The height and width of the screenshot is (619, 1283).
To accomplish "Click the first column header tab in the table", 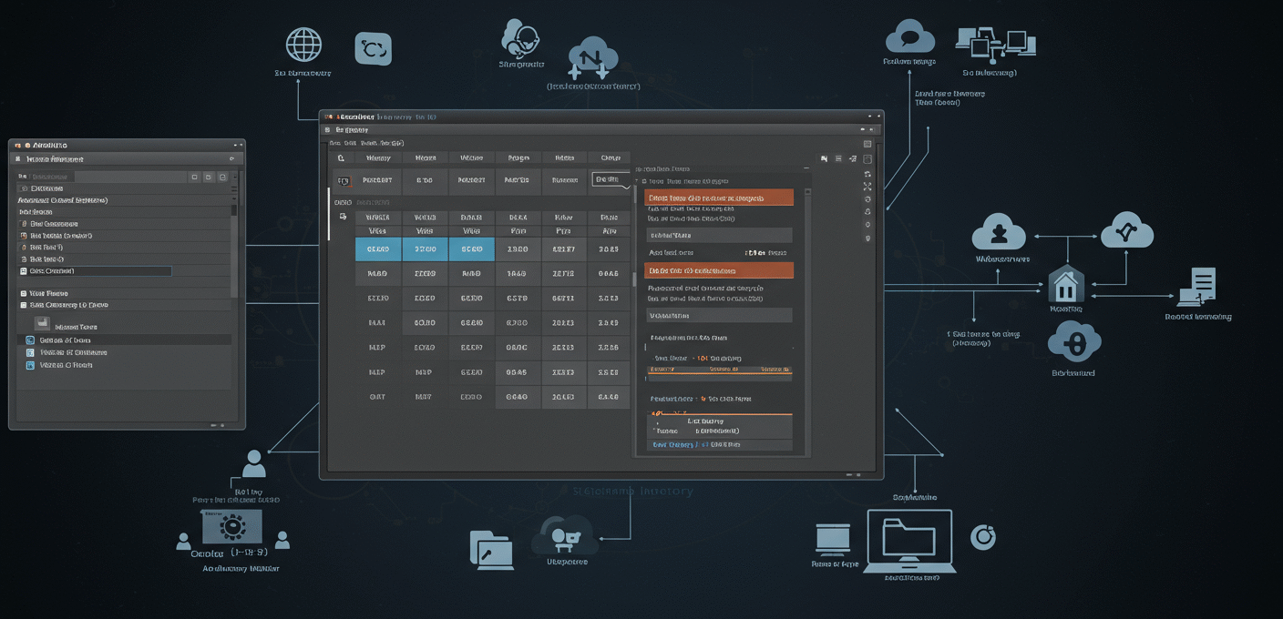I will (x=377, y=157).
